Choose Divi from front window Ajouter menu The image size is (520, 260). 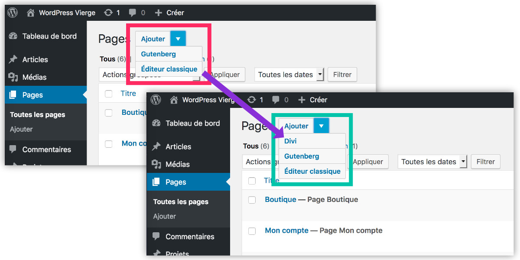312,141
